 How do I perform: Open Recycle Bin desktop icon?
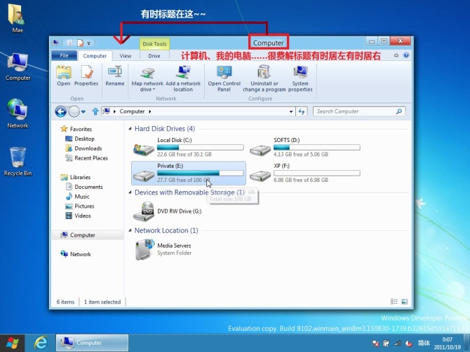18,161
